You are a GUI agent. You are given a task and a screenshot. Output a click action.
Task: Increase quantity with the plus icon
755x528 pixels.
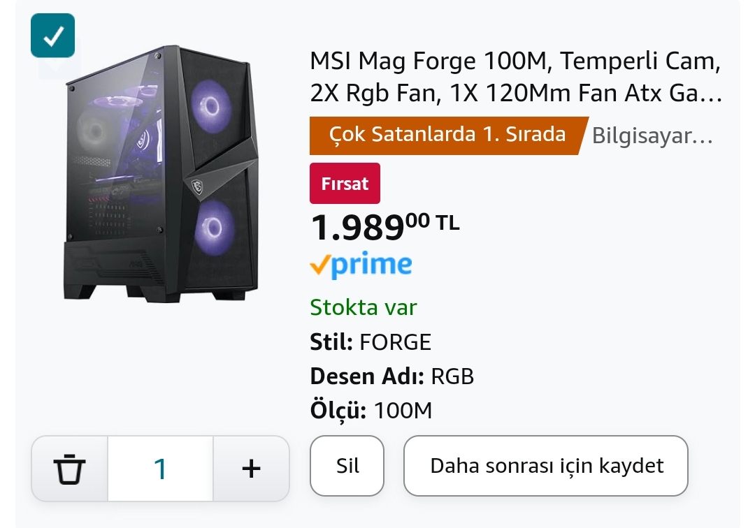coord(251,468)
